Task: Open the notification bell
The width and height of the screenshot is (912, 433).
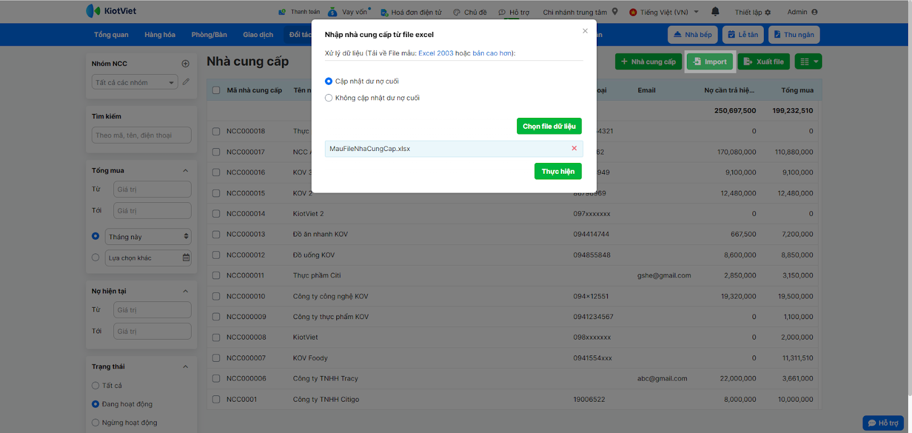Action: (x=715, y=11)
